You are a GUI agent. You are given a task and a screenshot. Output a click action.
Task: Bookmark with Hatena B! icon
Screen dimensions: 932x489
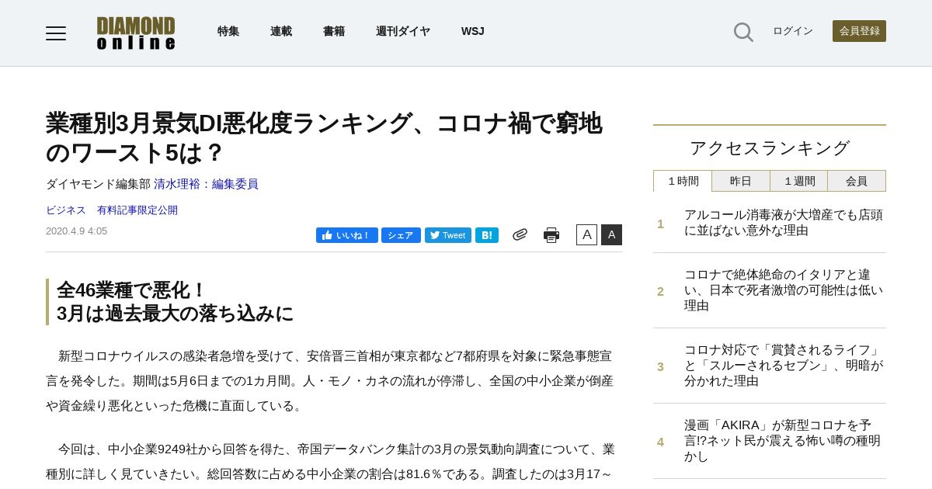pos(487,235)
